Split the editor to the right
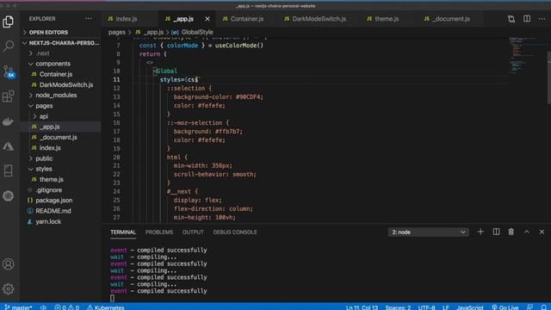 click(x=527, y=19)
